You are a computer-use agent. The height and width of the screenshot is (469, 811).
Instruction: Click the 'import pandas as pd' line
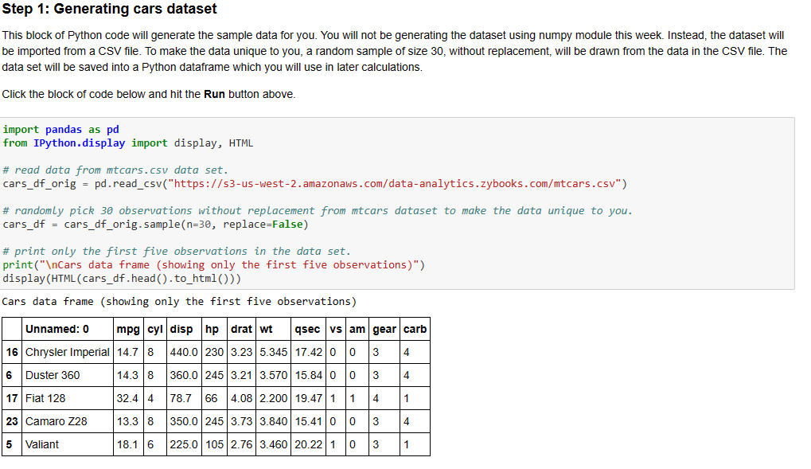pyautogui.click(x=61, y=130)
